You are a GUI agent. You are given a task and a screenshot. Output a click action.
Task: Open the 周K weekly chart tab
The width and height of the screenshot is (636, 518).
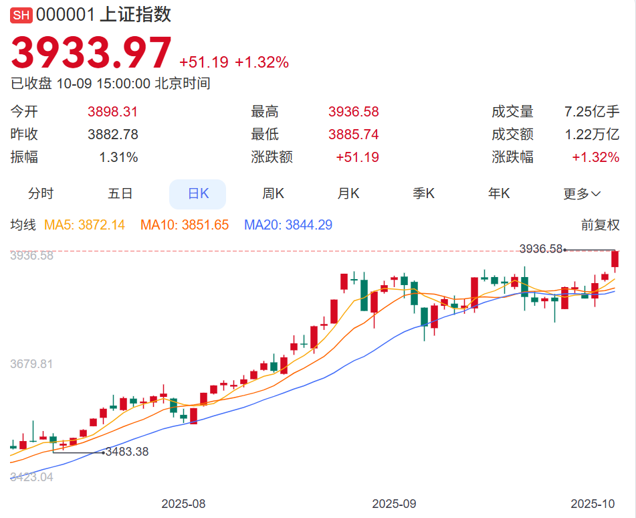point(273,194)
